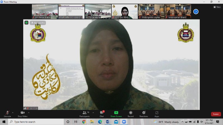Open the Mail app from the taskbar
223x125 pixels.
[116, 122]
